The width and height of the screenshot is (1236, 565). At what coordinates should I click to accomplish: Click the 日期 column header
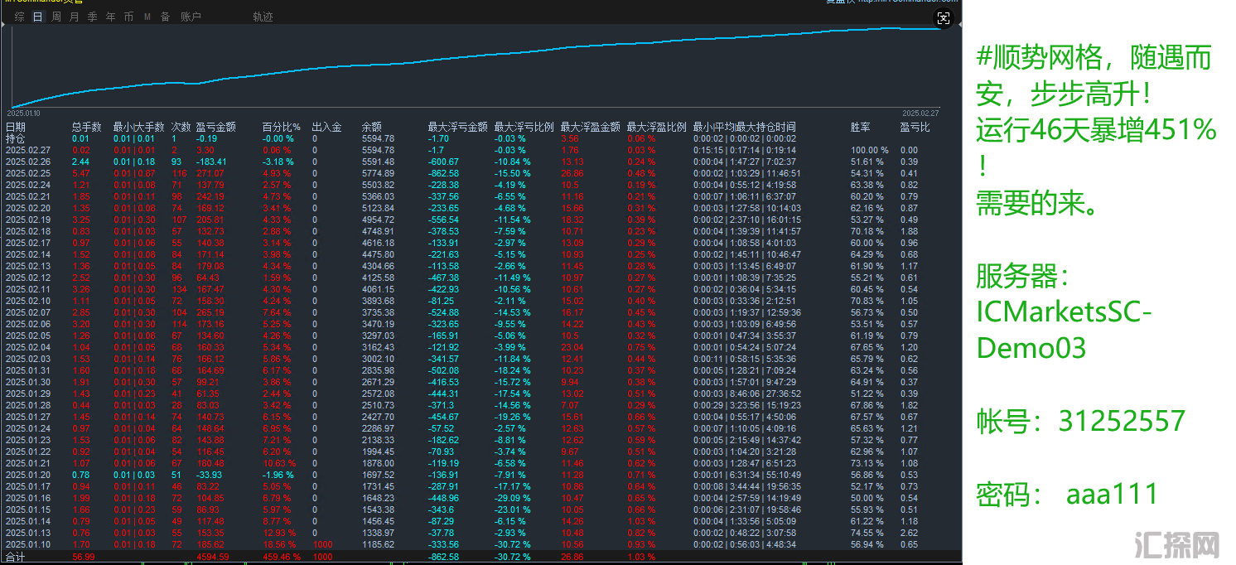(16, 128)
